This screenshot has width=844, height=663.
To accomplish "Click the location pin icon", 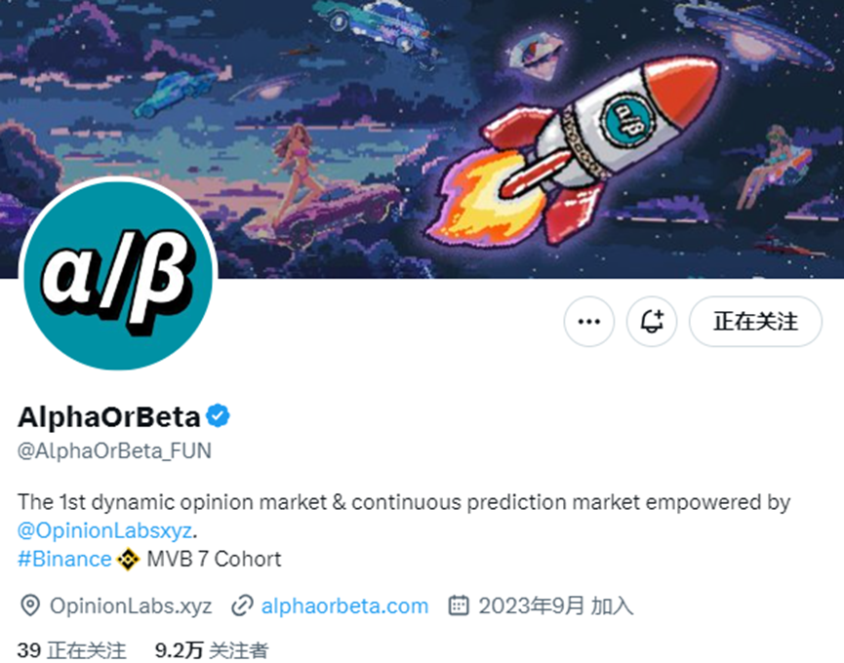I will tap(30, 606).
